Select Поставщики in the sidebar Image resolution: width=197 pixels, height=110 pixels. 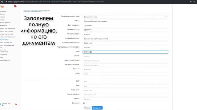pyautogui.click(x=4, y=40)
